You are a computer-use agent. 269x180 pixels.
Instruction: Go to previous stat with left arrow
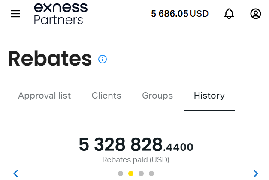16,174
